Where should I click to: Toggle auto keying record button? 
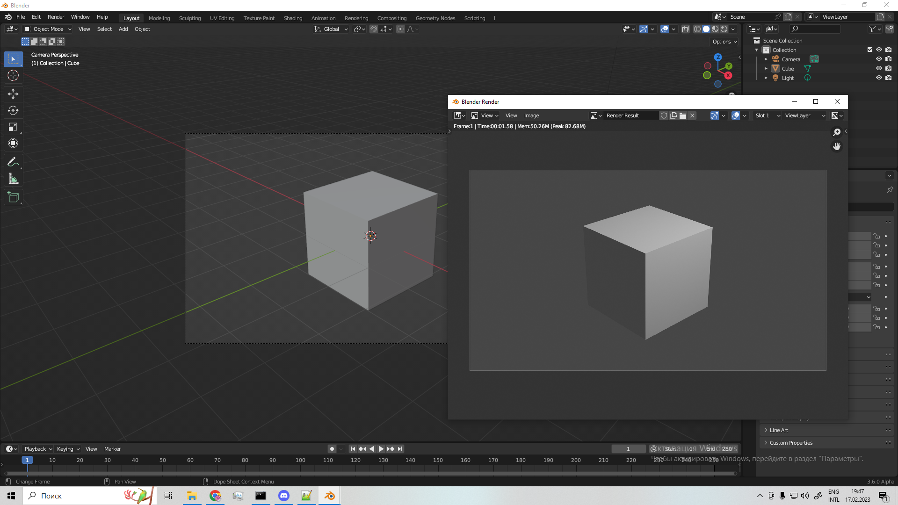pos(332,449)
